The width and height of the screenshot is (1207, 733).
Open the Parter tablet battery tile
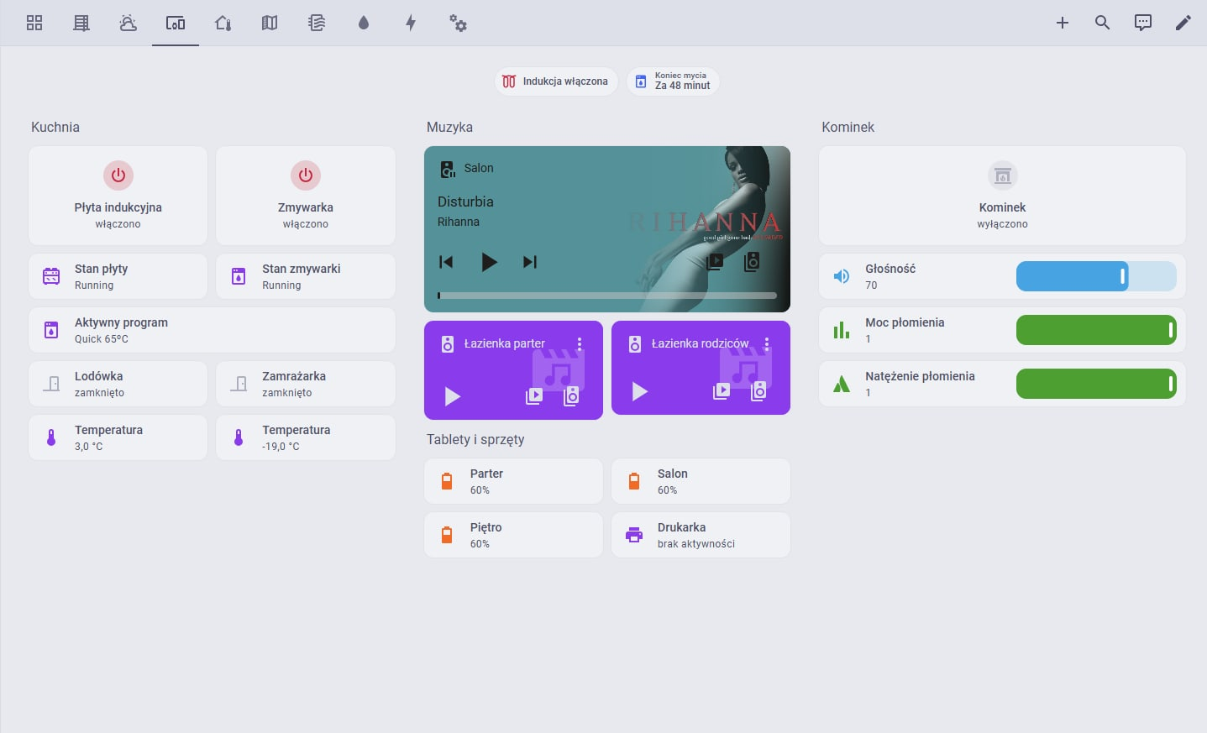(x=514, y=481)
